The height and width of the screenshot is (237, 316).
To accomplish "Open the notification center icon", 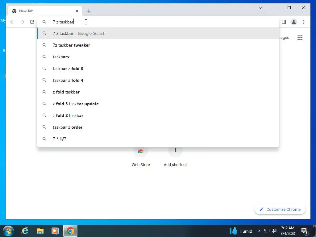I will [x=305, y=231].
